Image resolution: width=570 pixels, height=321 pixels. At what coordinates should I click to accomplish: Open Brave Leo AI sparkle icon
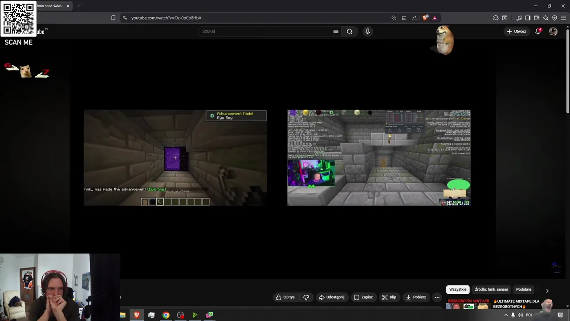(546, 18)
